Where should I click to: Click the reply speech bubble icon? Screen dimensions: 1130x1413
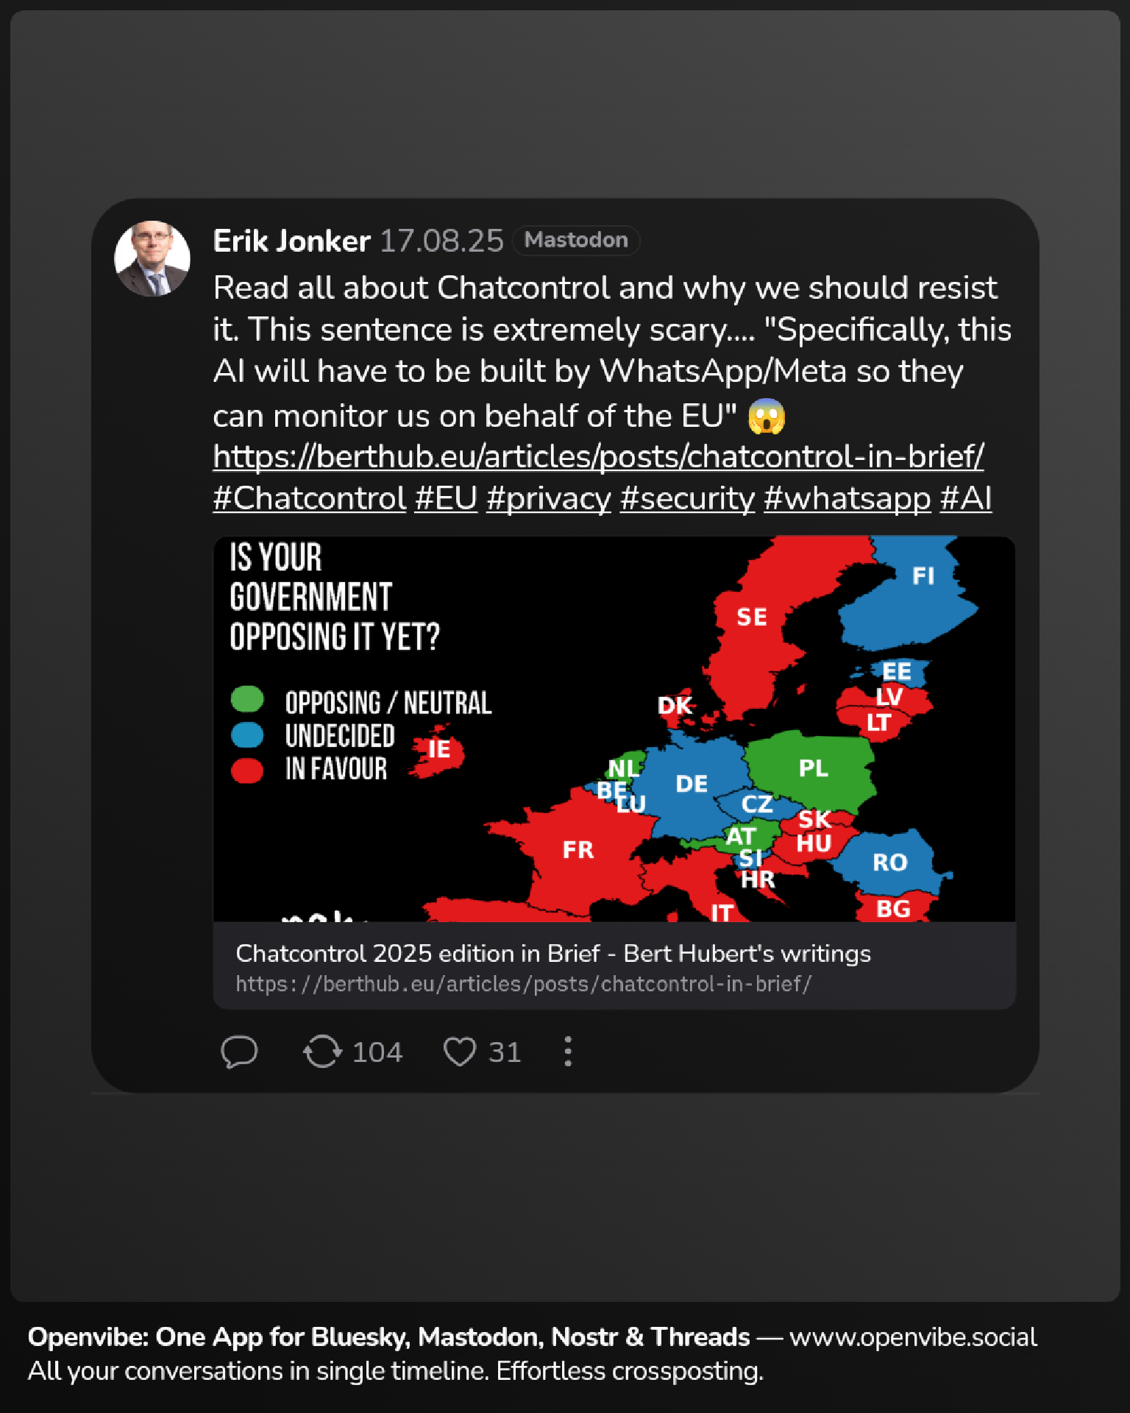click(x=239, y=1051)
